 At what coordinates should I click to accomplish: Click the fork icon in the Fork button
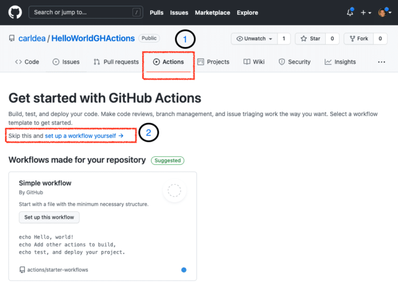[353, 39]
